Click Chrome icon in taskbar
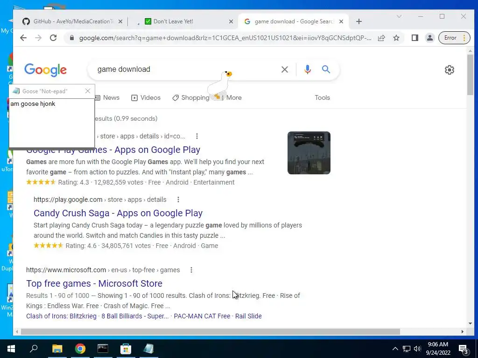The height and width of the screenshot is (358, 478). pyautogui.click(x=80, y=349)
